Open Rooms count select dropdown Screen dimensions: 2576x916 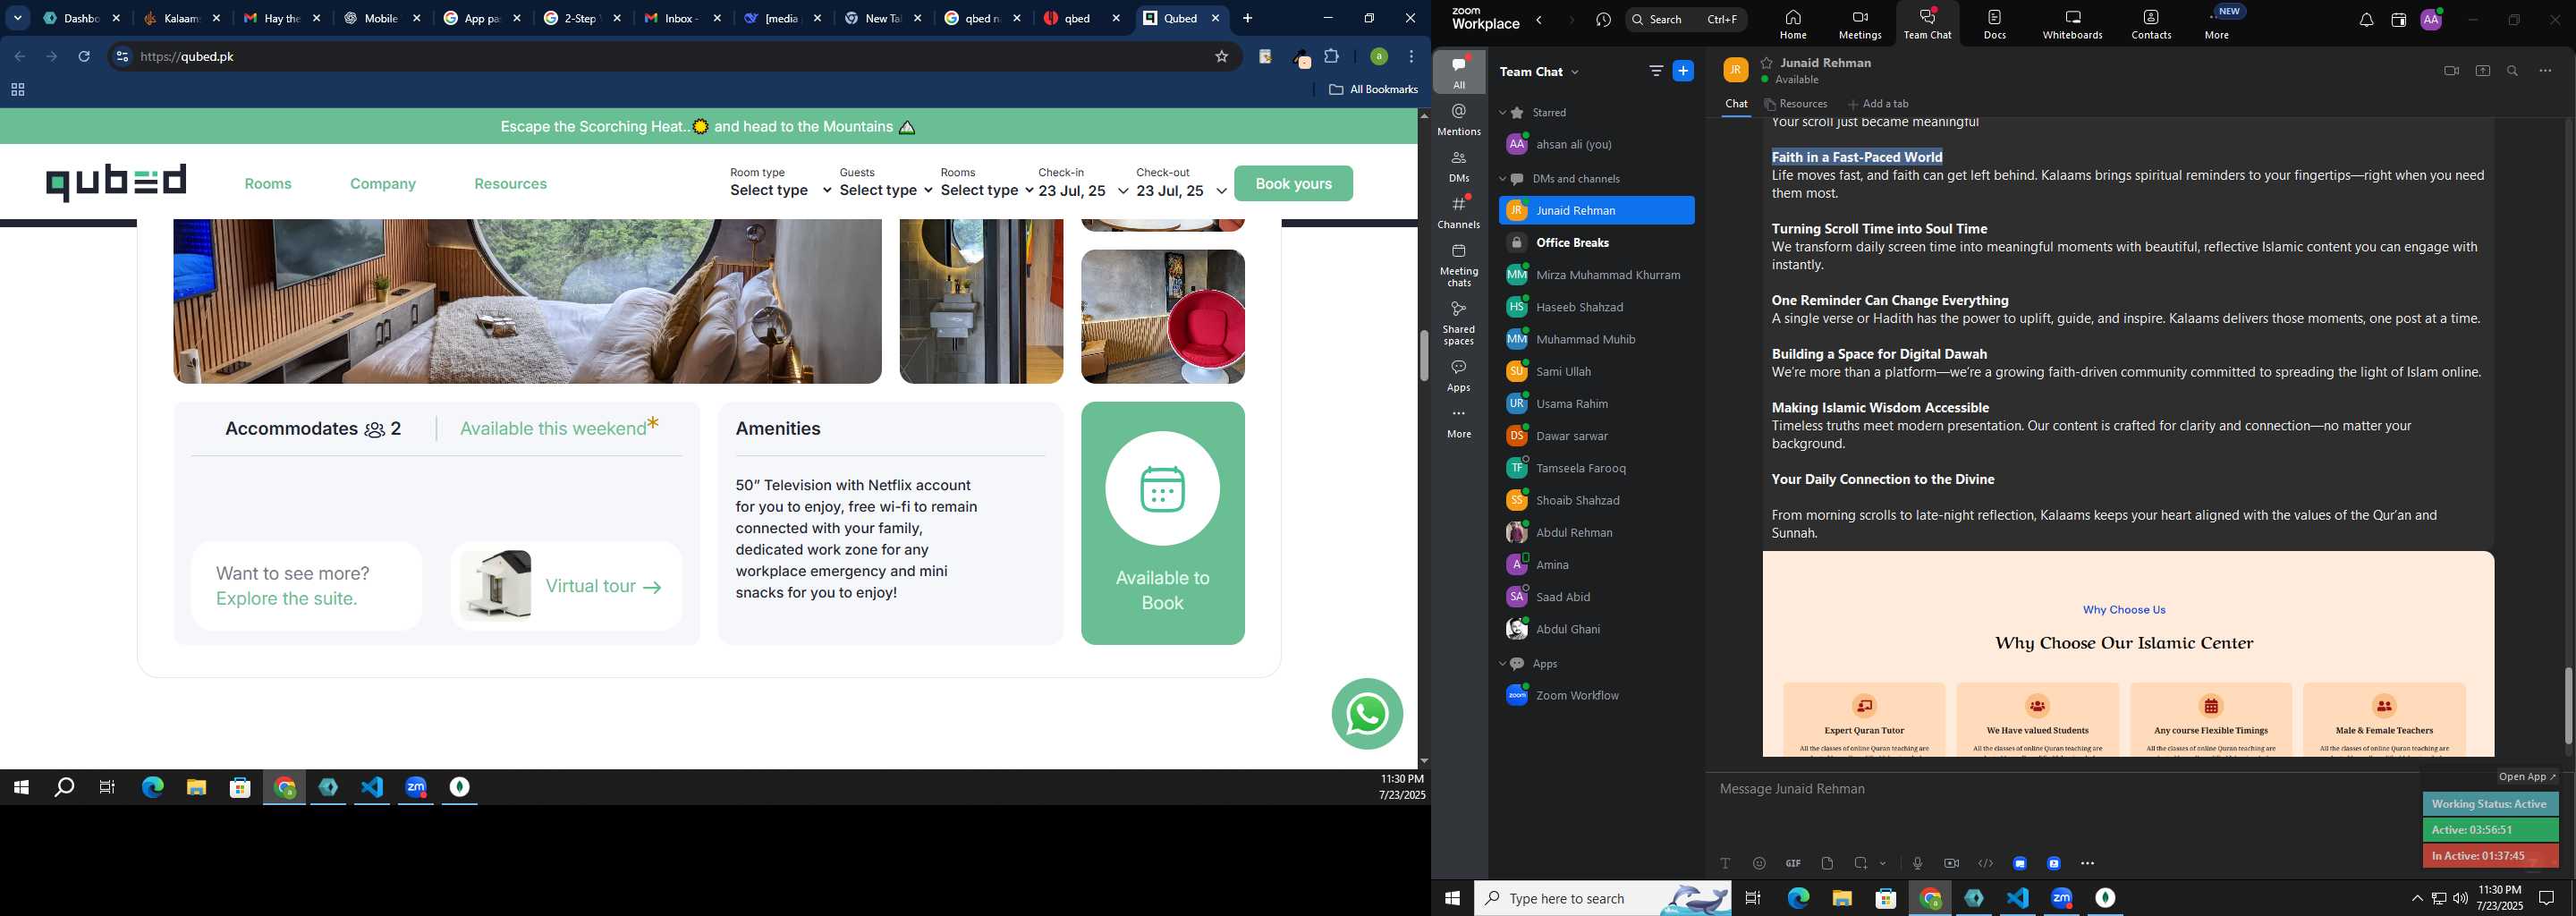click(x=987, y=190)
